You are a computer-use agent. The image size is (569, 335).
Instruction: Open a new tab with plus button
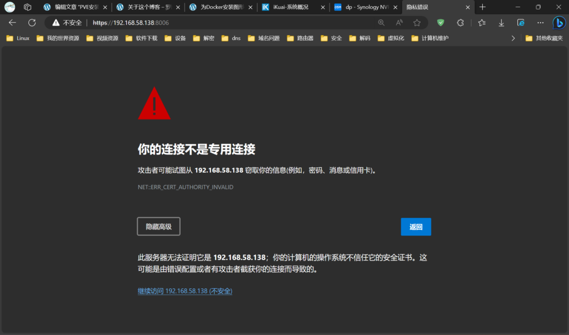[482, 7]
